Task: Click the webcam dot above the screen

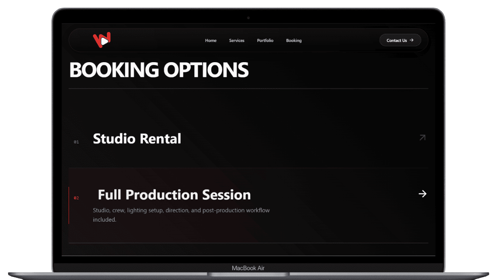Action: [x=248, y=18]
